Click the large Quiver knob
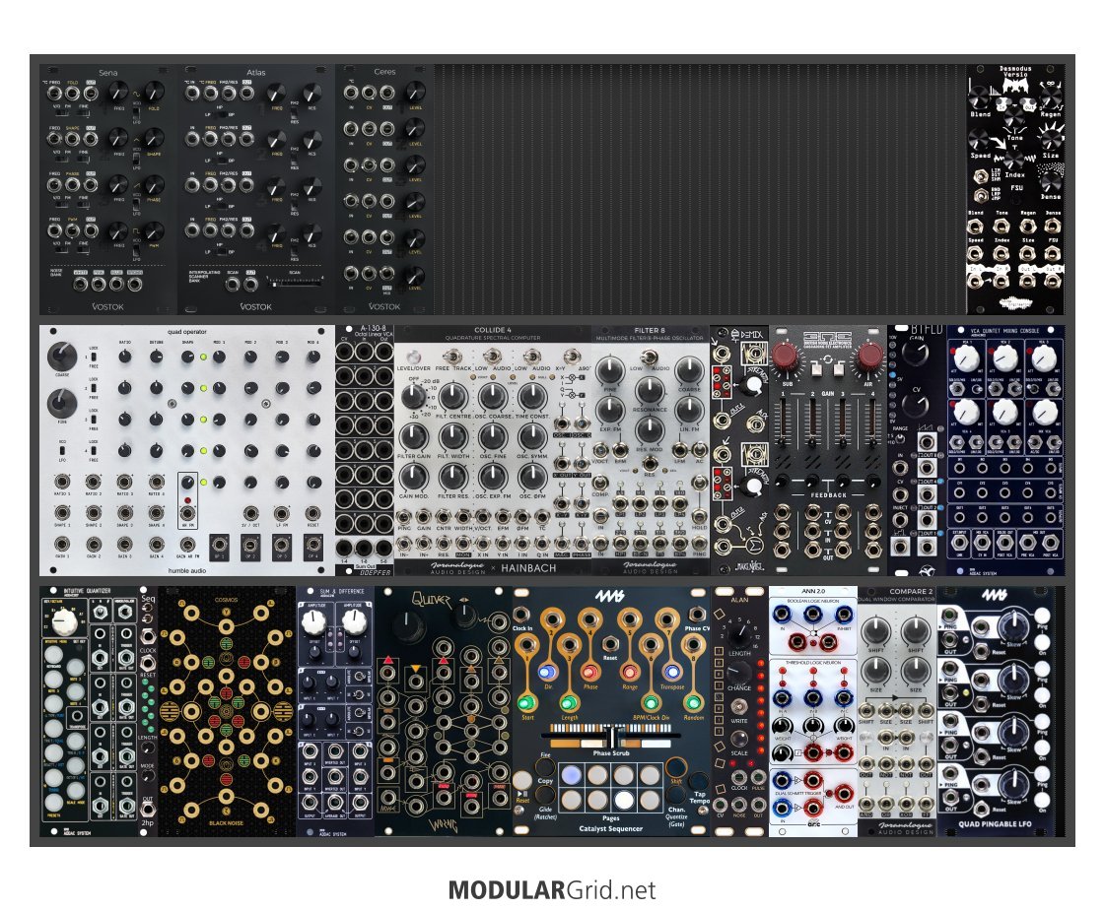Screen dimensions: 1105x911 pyautogui.click(x=410, y=625)
